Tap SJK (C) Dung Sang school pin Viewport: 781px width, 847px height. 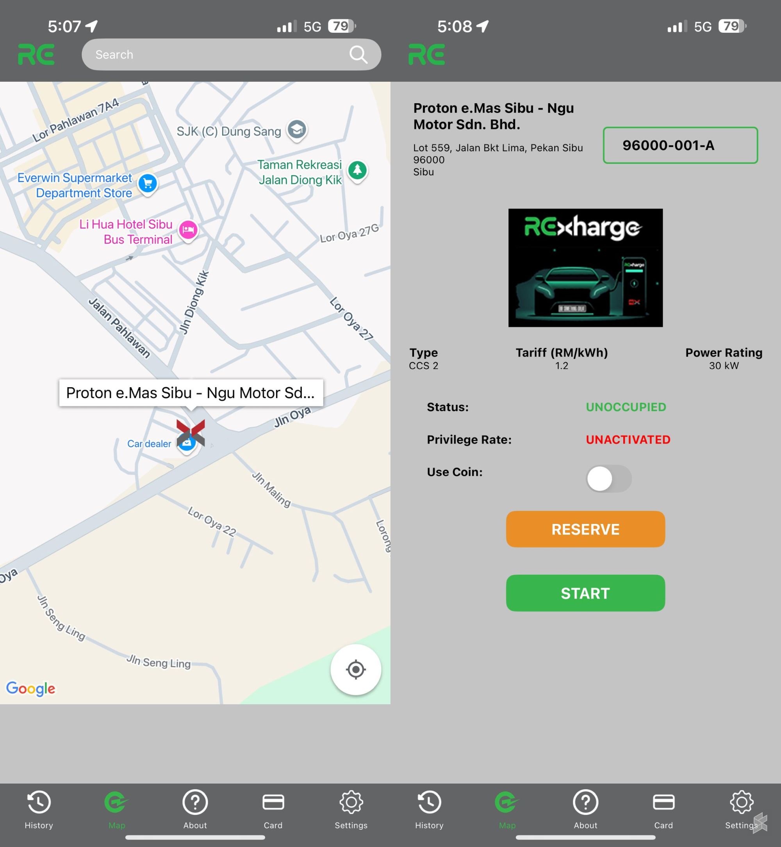pos(297,129)
